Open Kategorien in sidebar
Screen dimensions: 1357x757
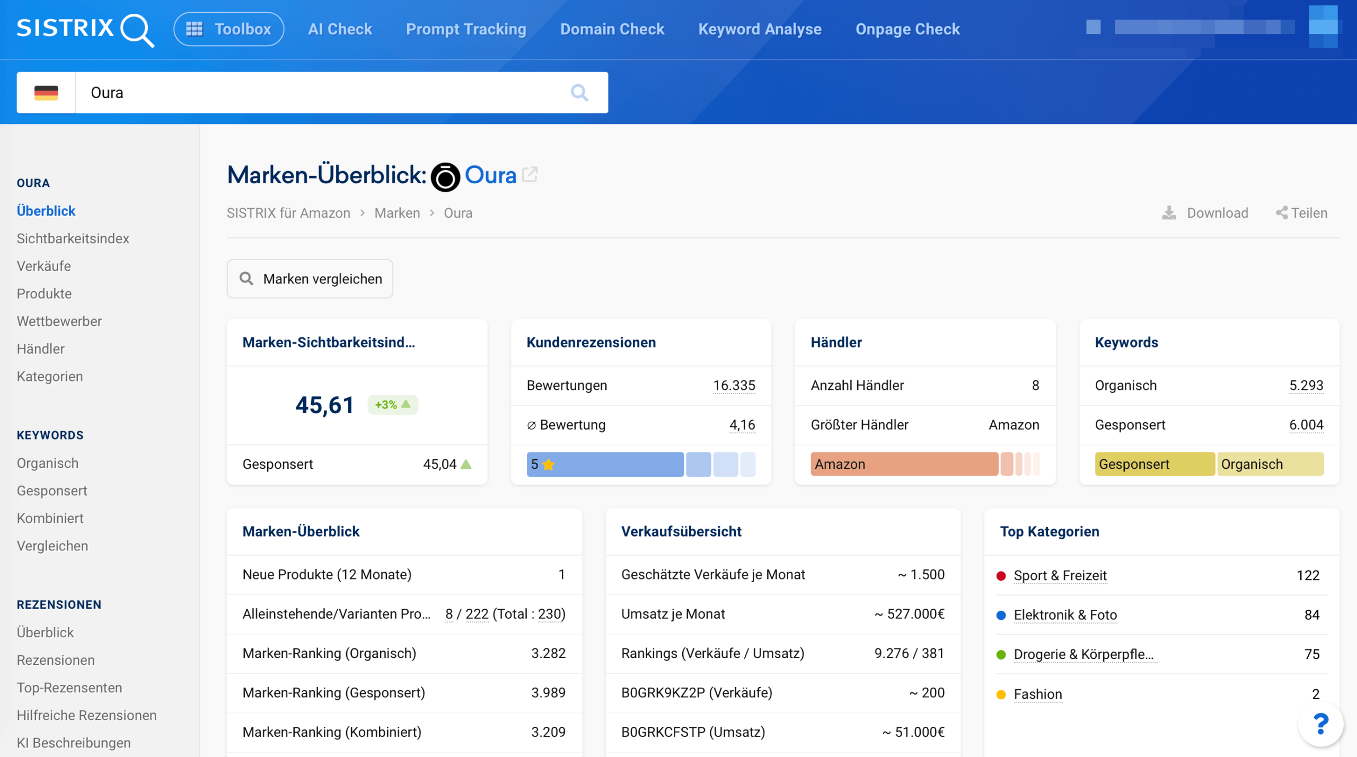[50, 377]
